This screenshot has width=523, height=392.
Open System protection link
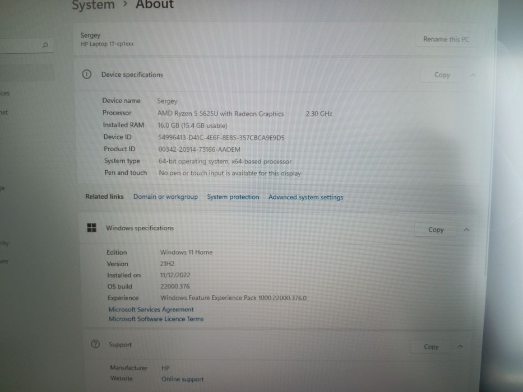(x=233, y=197)
